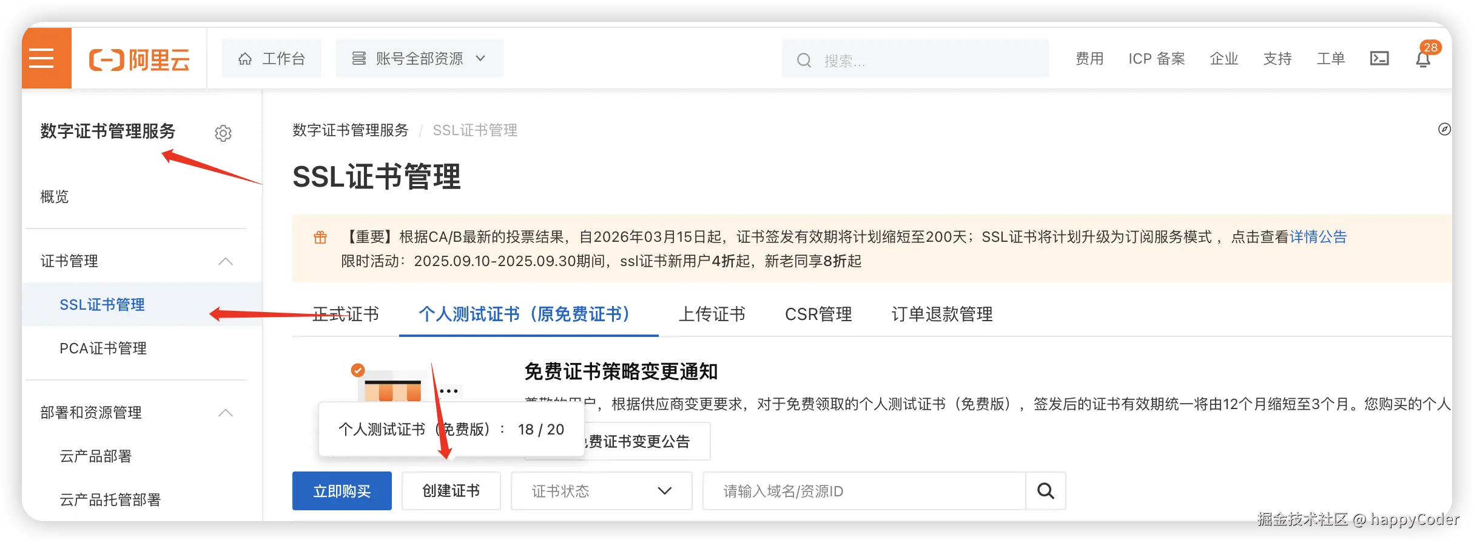1474x543 pixels.
Task: Switch to the 订单退款管理 tab
Action: [x=942, y=314]
